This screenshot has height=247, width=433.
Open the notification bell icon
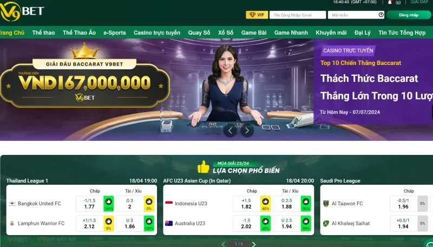pyautogui.click(x=390, y=2)
